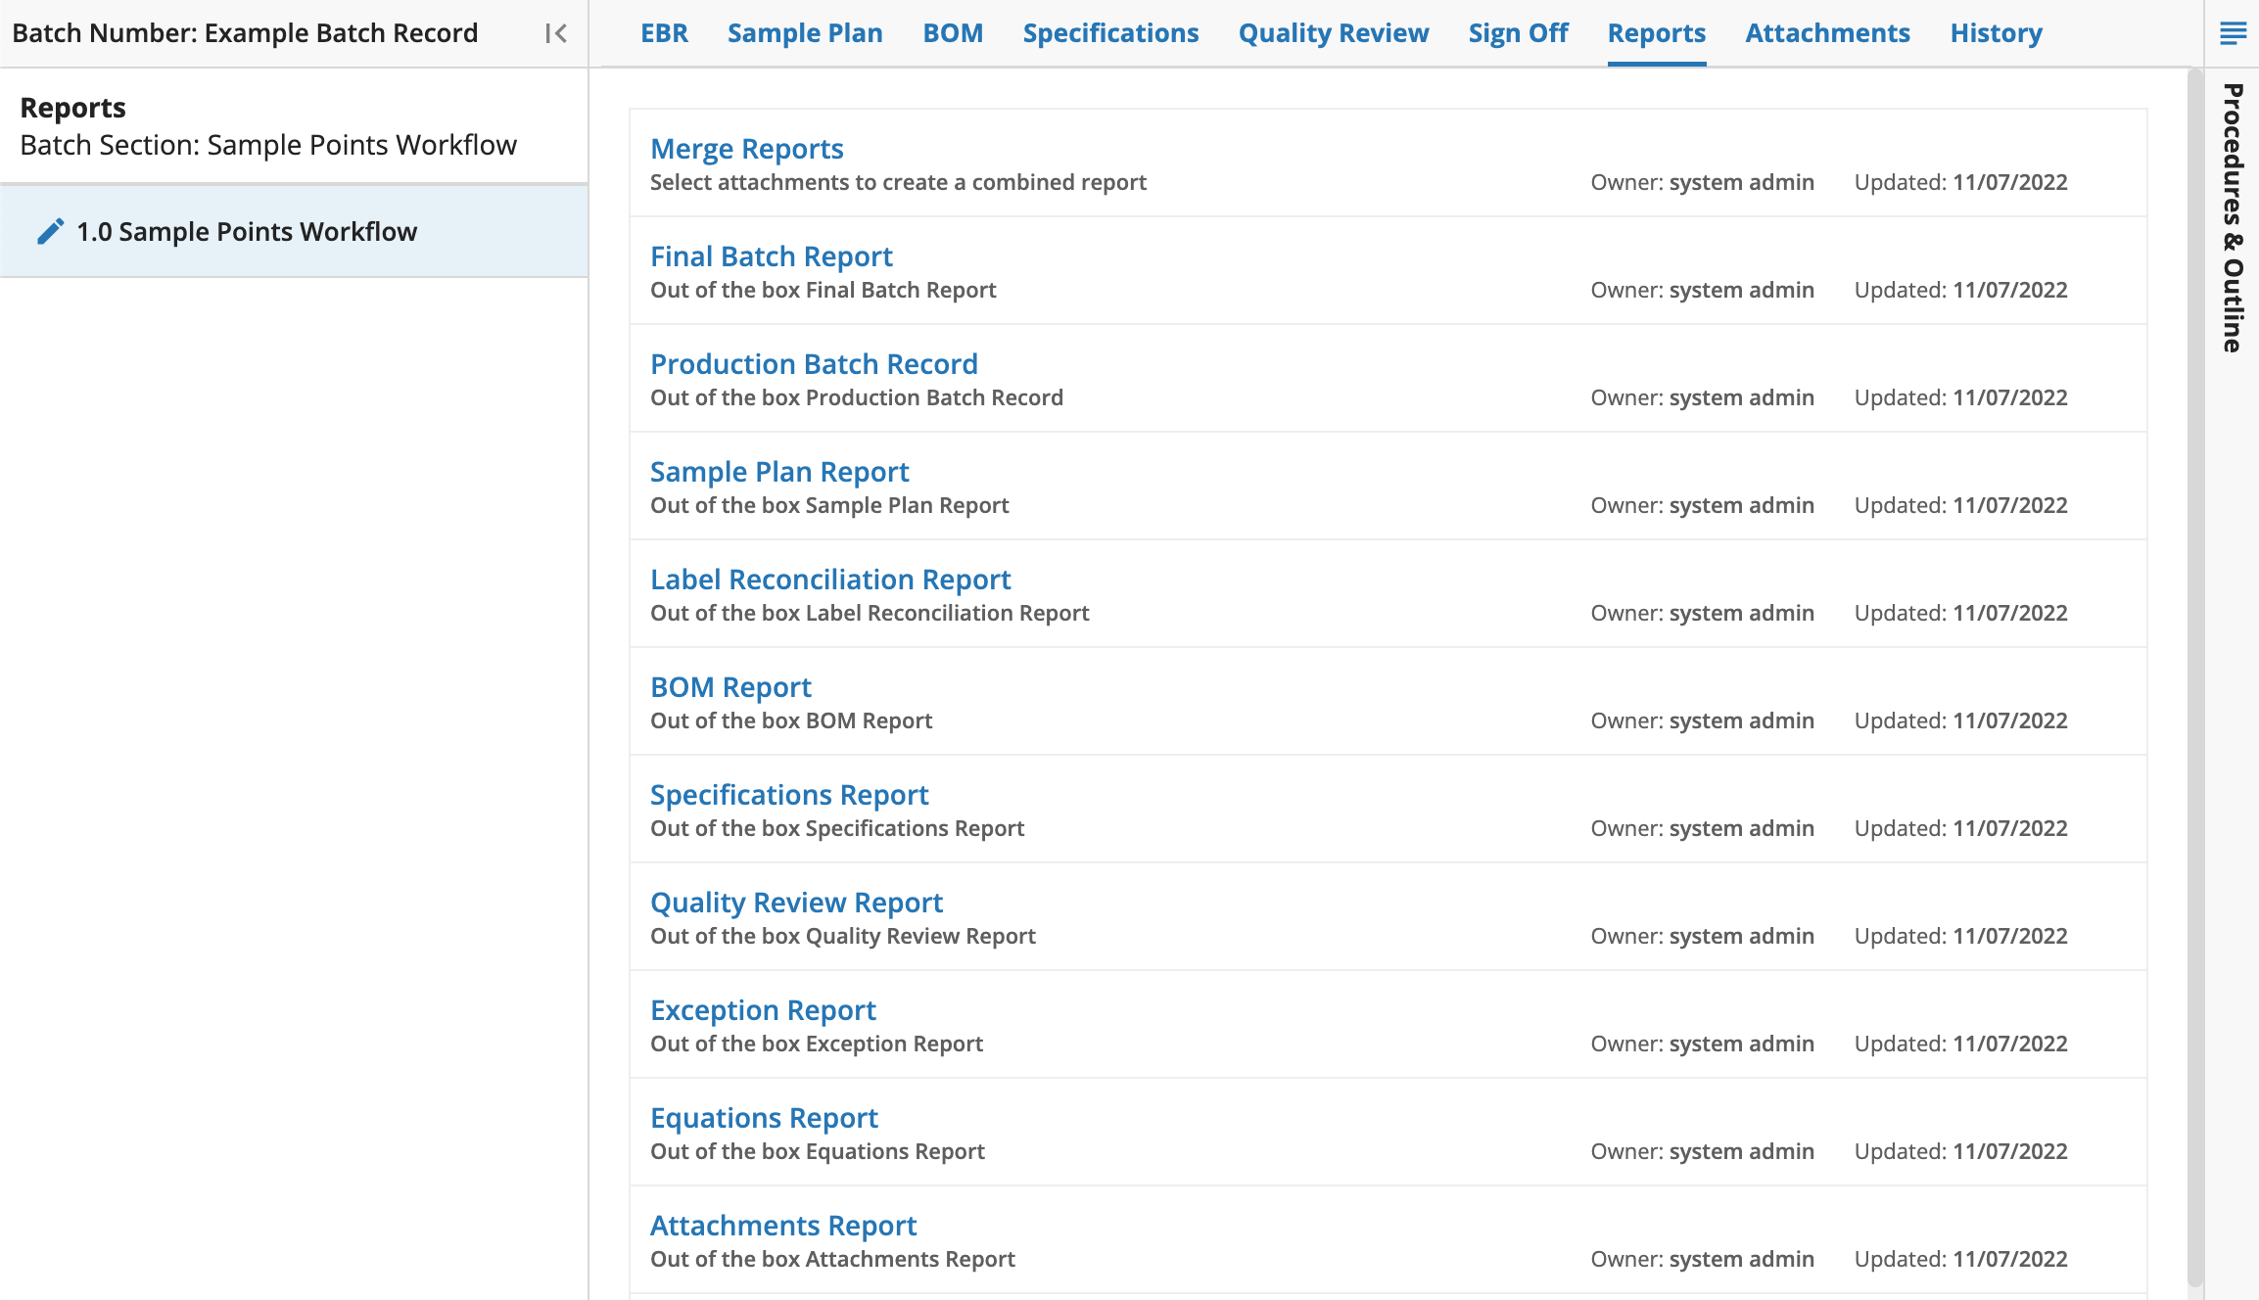Screen dimensions: 2259x1300
Task: Click 'Out of the box Quality Review Report' text
Action: coord(843,936)
